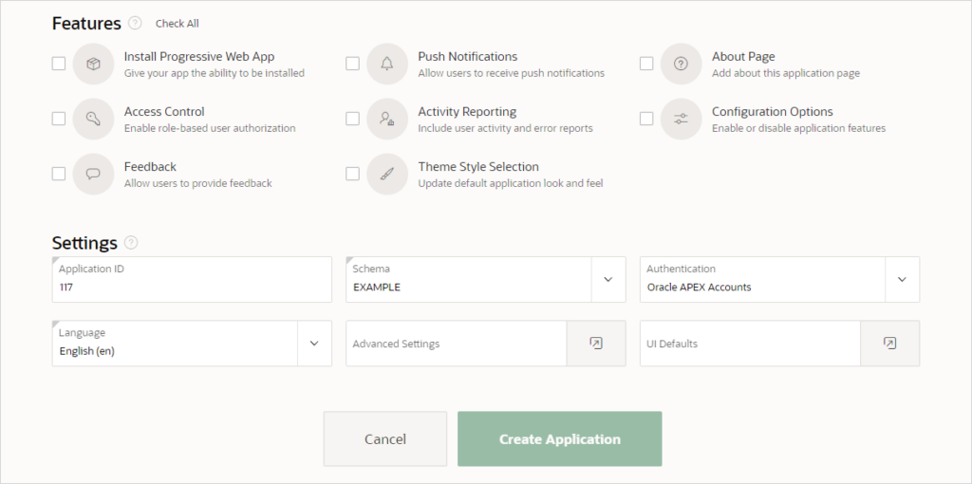Click the About Page label
The width and height of the screenshot is (972, 484).
click(x=743, y=56)
